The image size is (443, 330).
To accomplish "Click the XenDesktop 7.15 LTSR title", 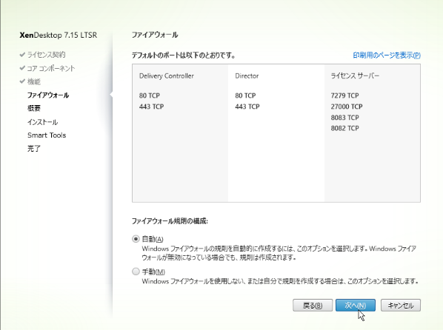I will tap(59, 36).
